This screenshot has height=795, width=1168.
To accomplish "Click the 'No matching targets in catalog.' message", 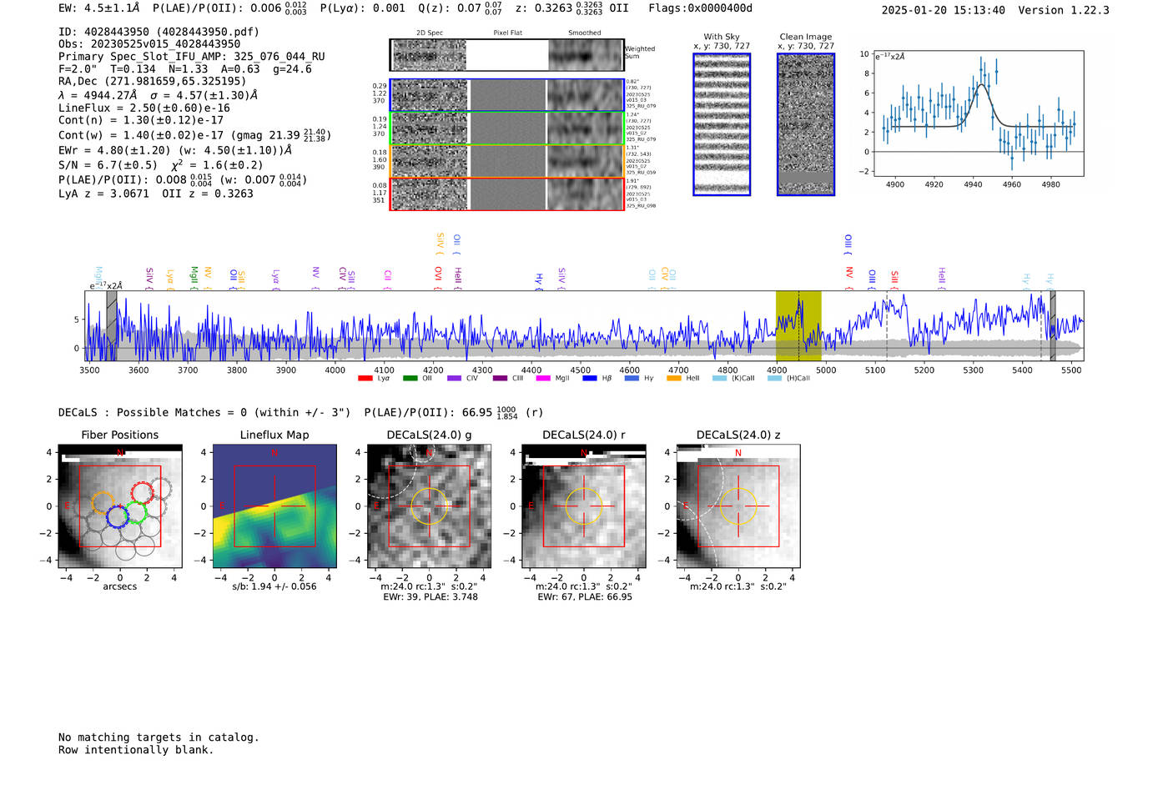I will [159, 737].
